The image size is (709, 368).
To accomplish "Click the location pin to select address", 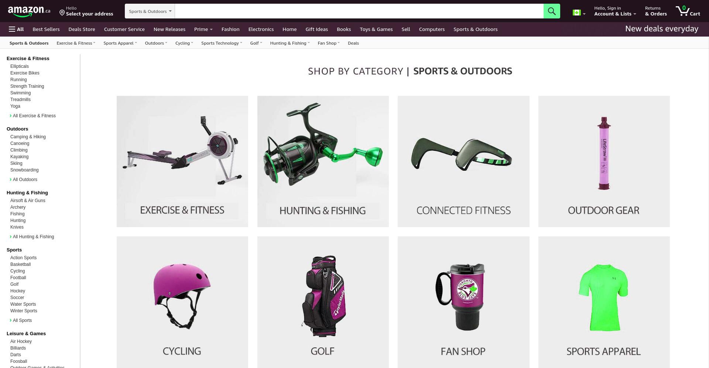I will [x=62, y=13].
